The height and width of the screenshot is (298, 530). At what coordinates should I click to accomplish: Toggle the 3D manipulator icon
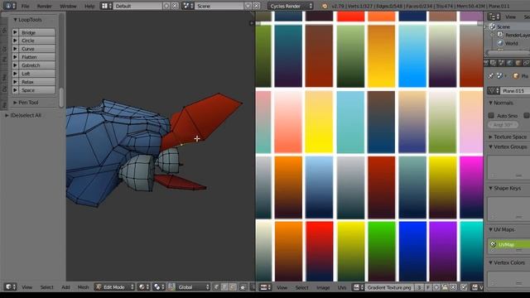coord(171,287)
